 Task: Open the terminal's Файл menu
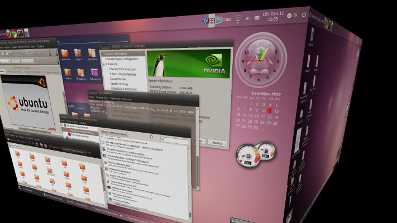coord(92,97)
